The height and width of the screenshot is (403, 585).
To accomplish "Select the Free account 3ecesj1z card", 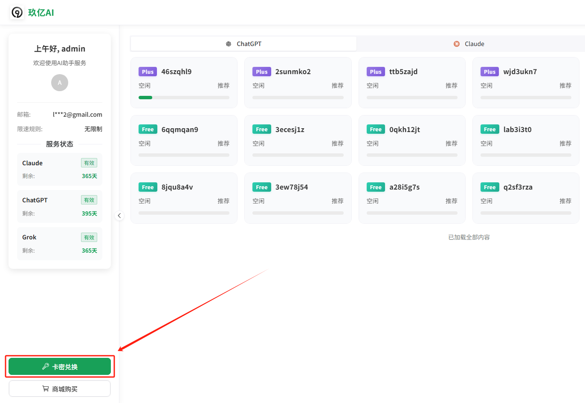I will pos(298,140).
